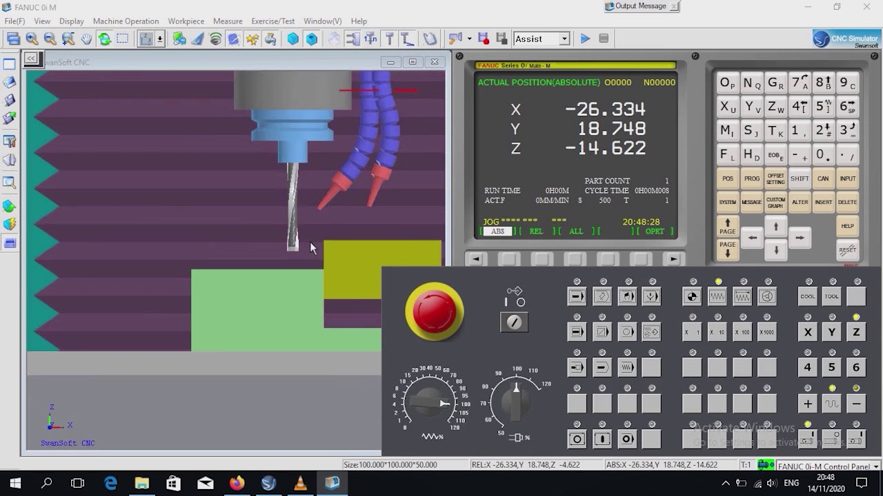The width and height of the screenshot is (883, 496).
Task: Select the X 1 increment button
Action: click(x=692, y=332)
